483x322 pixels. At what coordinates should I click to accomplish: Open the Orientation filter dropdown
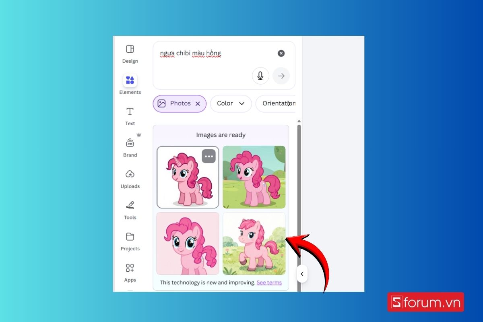tap(279, 103)
